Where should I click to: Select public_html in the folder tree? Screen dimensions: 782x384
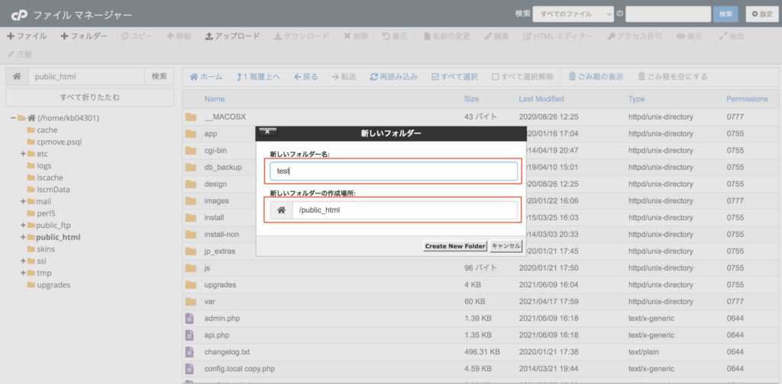[x=58, y=237]
